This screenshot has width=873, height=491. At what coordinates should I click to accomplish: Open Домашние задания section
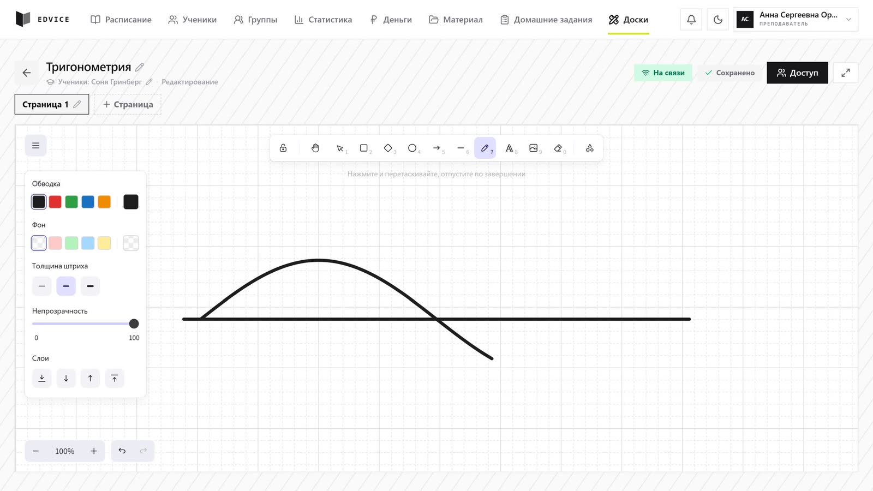point(546,20)
